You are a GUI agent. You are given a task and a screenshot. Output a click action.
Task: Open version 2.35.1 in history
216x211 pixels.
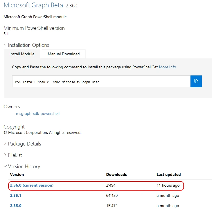tap(16, 195)
